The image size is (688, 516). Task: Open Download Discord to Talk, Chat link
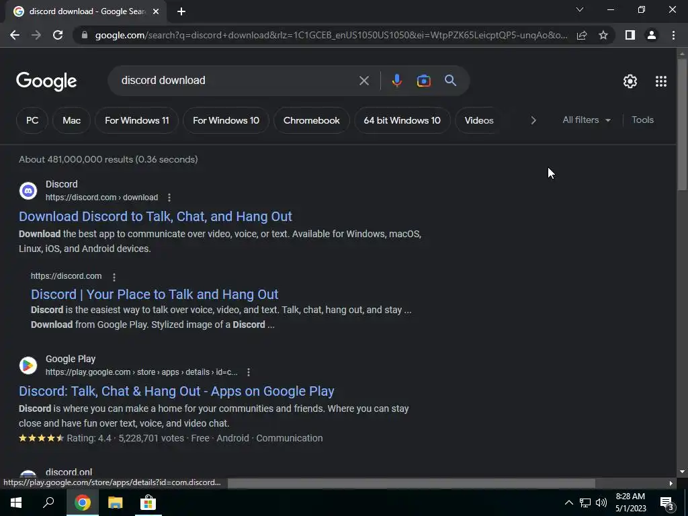(x=155, y=216)
